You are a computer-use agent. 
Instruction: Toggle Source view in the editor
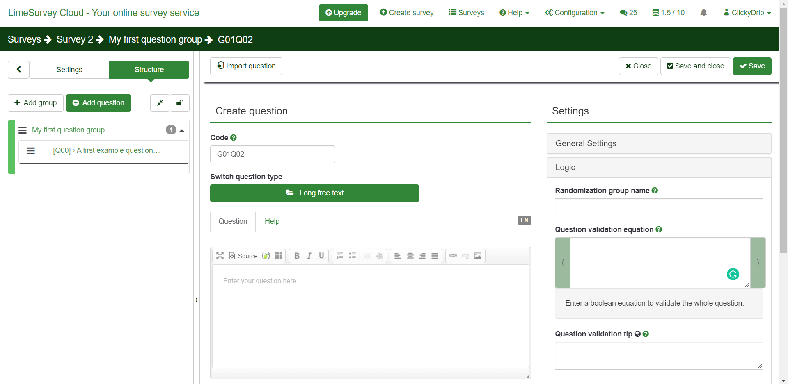coord(243,256)
